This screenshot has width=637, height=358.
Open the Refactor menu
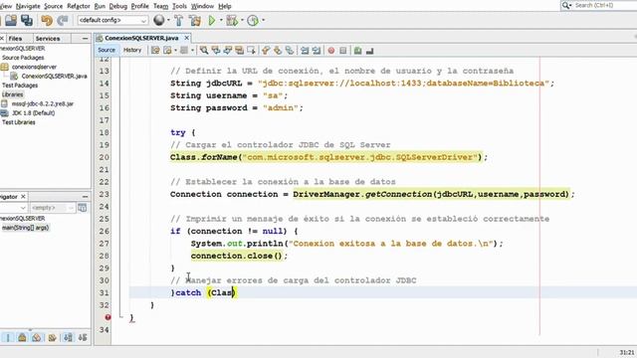[79, 6]
